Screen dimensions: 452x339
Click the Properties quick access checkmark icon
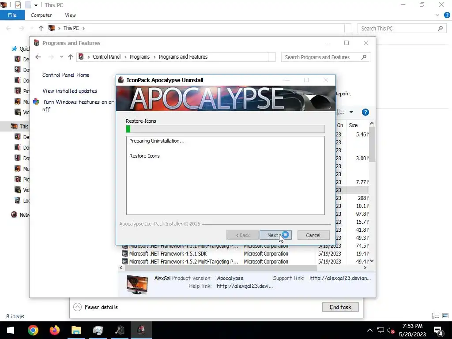18,5
